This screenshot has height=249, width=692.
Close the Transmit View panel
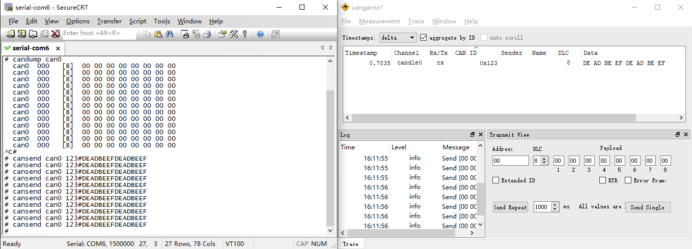pos(685,135)
